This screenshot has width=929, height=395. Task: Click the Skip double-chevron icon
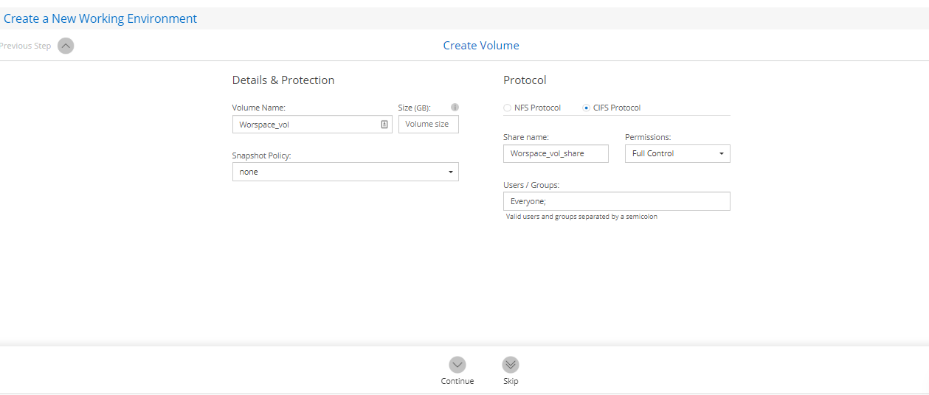511,365
